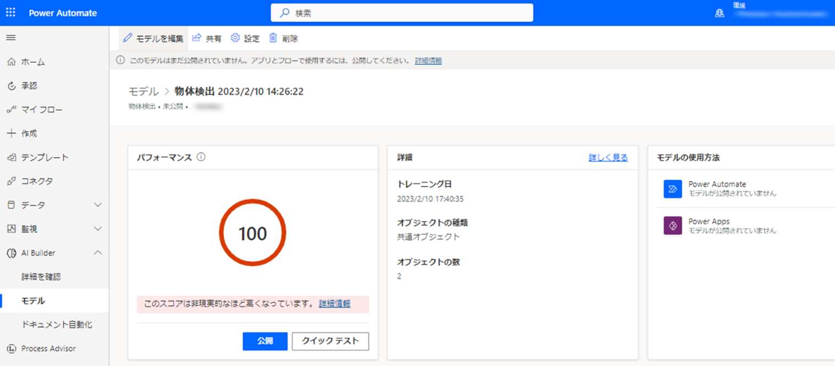Click the 検索 search box
Image resolution: width=835 pixels, height=366 pixels.
(402, 13)
